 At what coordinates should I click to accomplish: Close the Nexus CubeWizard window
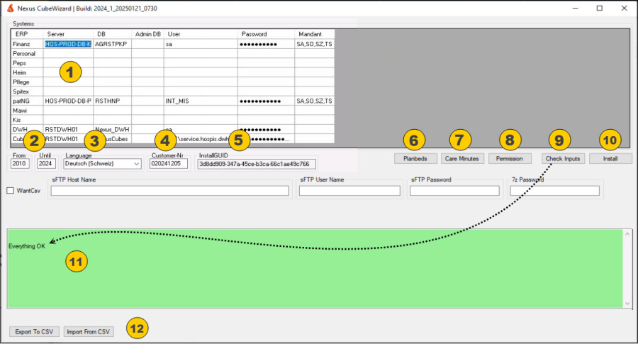pos(624,8)
